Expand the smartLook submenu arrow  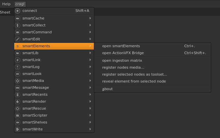click(x=90, y=74)
